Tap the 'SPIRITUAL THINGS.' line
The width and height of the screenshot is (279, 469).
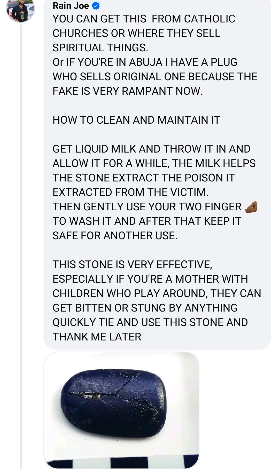100,48
